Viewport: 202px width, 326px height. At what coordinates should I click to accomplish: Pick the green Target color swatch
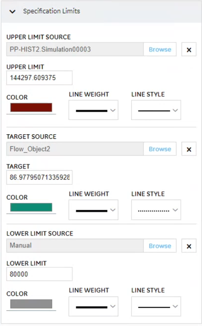tap(31, 207)
